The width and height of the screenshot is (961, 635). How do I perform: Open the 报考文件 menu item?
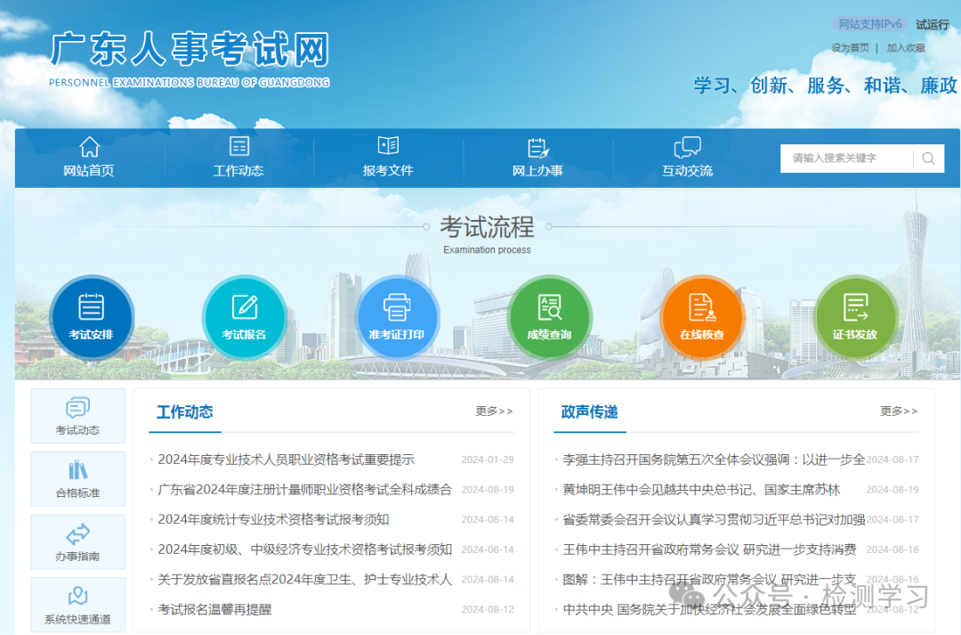(387, 157)
